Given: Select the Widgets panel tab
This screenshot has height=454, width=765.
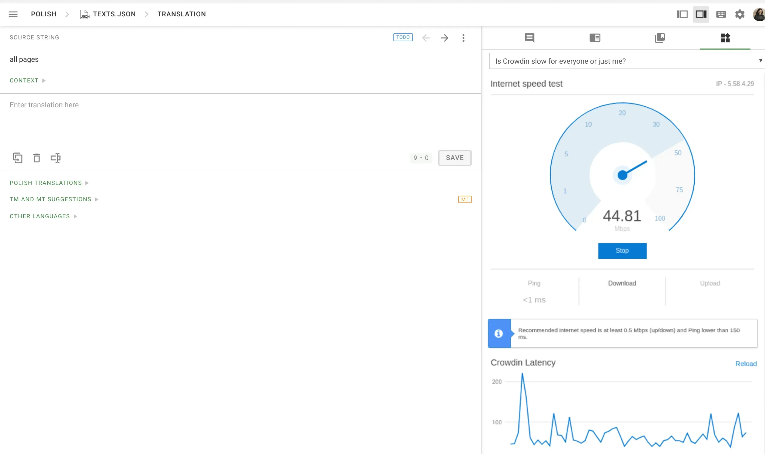Looking at the screenshot, I should (x=725, y=38).
